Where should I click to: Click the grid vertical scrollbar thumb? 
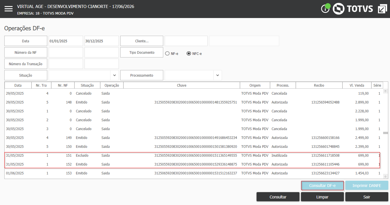click(385, 133)
